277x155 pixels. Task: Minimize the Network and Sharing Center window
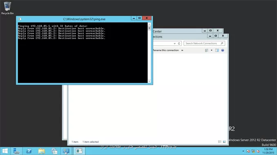click(205, 31)
